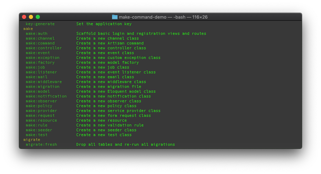Viewport: 321px width, 174px height.
Task: Click 'Create a new event listener class' text
Action: [116, 72]
